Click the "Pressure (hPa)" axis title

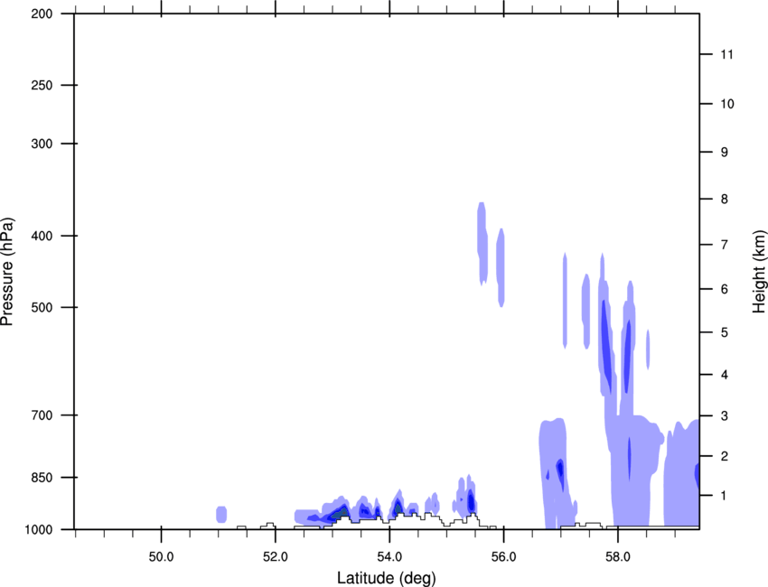click(8, 272)
